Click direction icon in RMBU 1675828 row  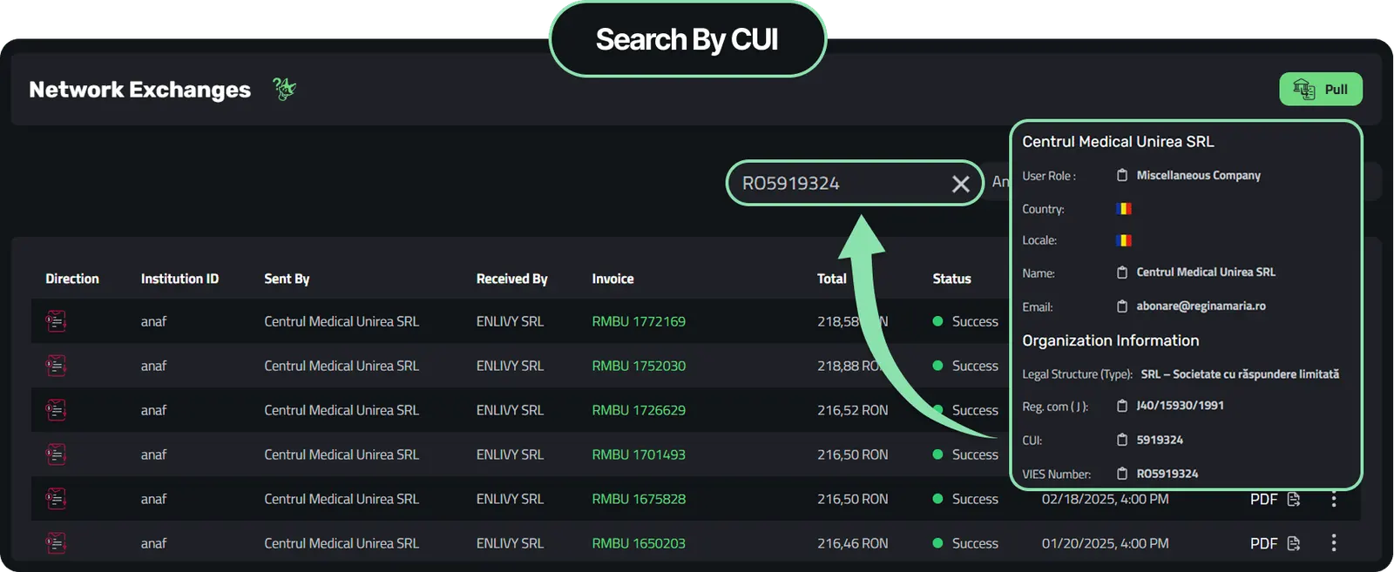point(57,499)
